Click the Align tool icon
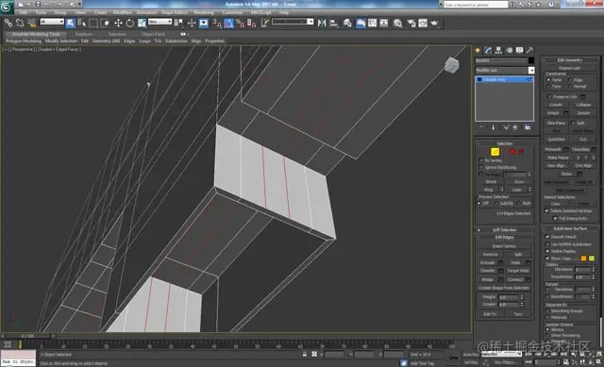Image resolution: width=604 pixels, height=367 pixels. point(333,23)
